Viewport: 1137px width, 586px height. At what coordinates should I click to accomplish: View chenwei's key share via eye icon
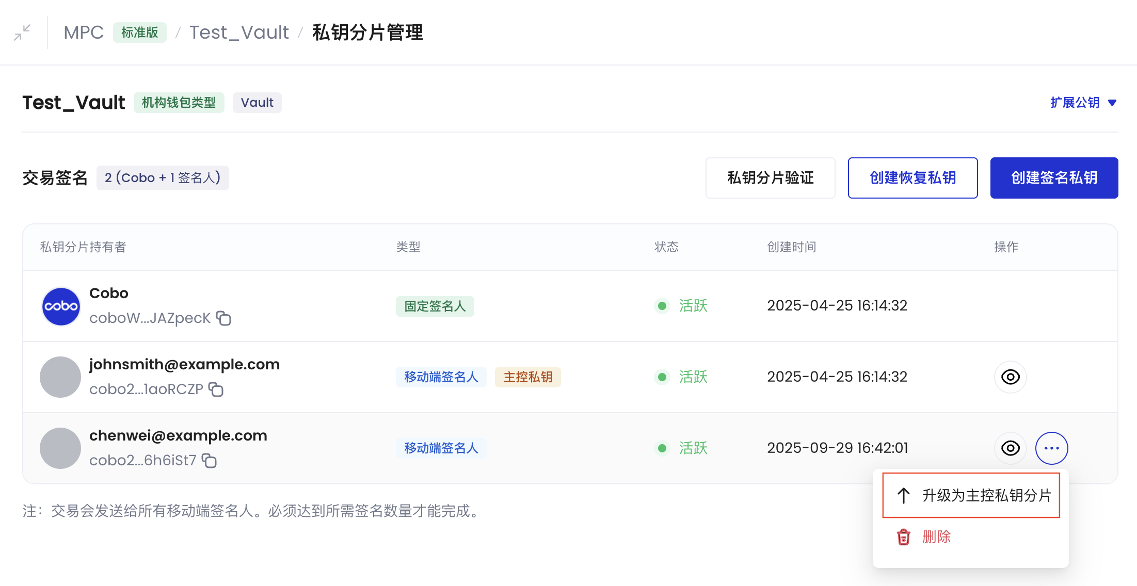click(x=1010, y=448)
